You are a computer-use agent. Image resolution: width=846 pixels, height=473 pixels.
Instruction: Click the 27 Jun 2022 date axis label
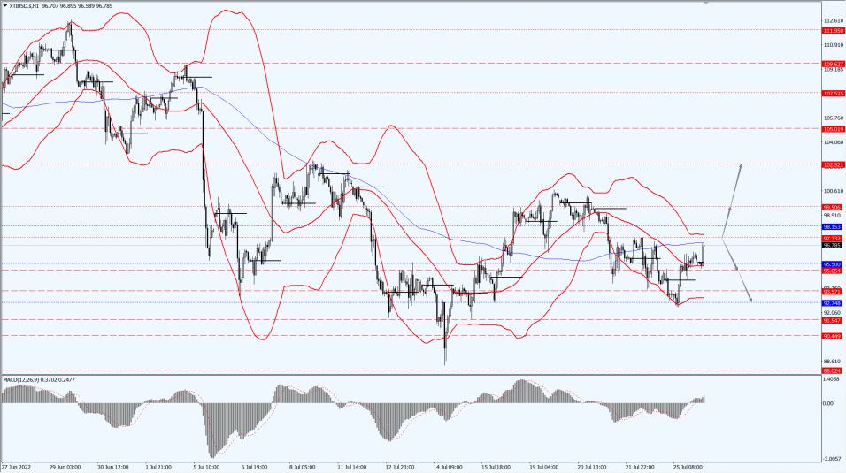pos(17,467)
